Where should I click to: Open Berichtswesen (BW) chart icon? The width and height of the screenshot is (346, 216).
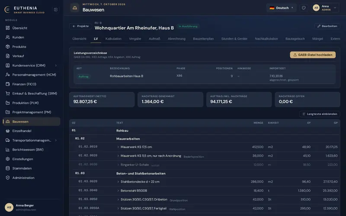pos(8,149)
